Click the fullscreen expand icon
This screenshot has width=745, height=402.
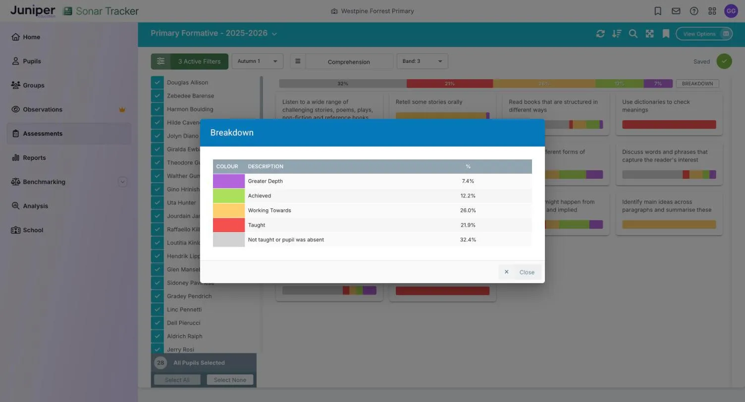(x=649, y=34)
